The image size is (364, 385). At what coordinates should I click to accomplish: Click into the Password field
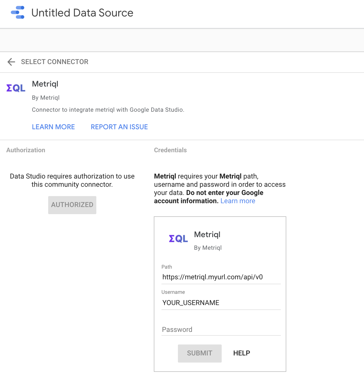tap(221, 329)
